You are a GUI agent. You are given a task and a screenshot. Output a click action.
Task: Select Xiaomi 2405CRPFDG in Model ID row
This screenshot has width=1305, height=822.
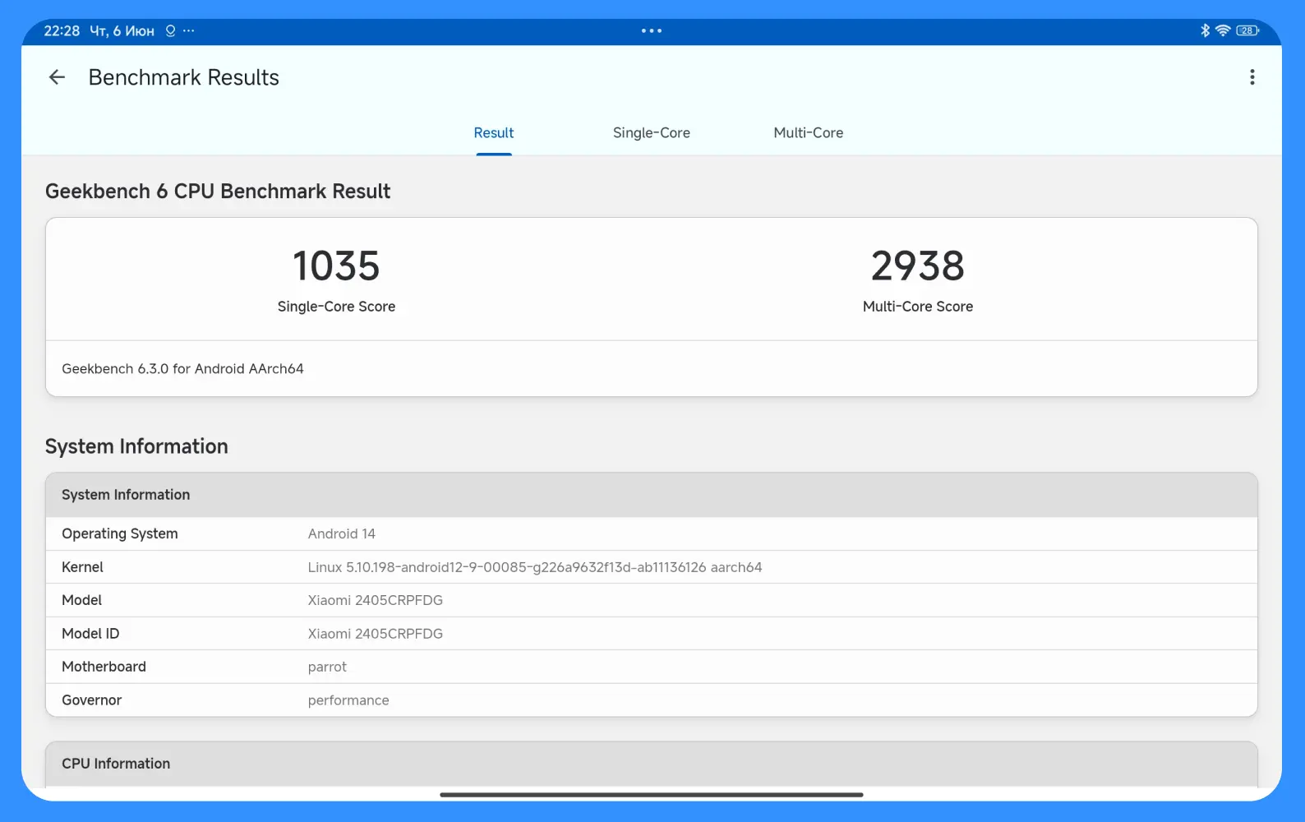point(376,634)
